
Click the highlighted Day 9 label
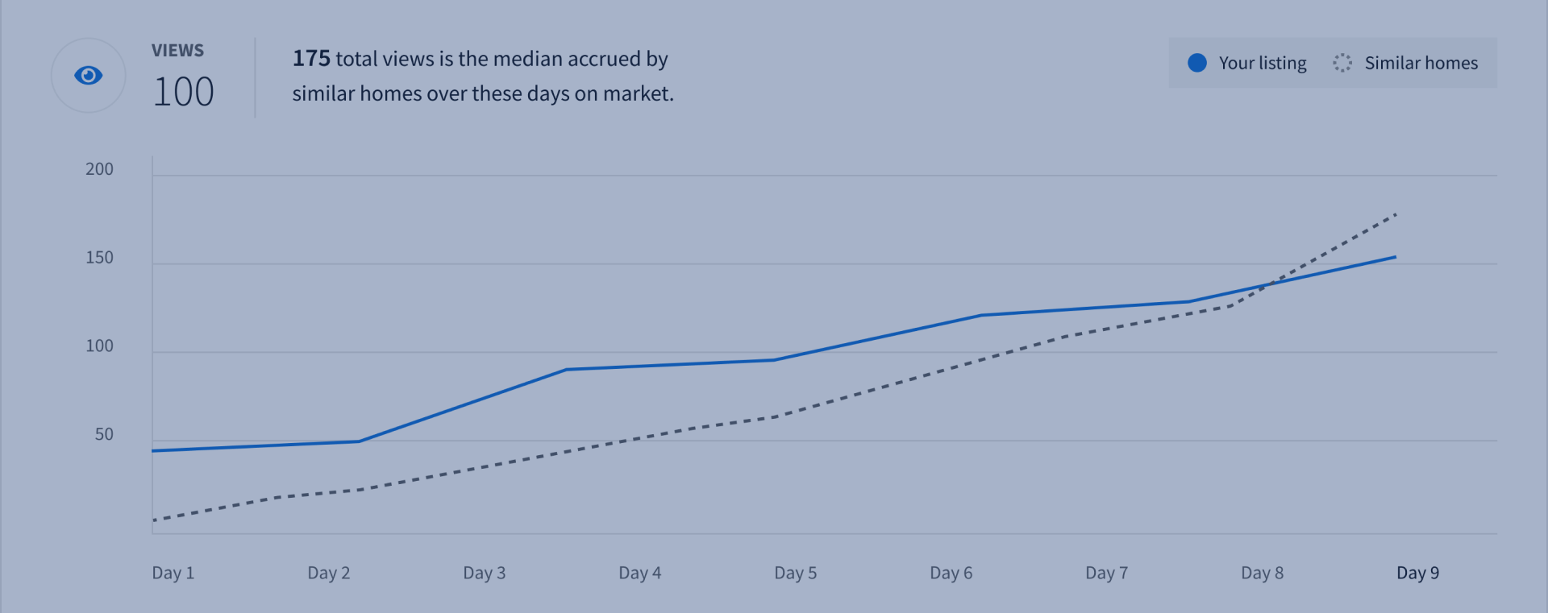(1417, 573)
